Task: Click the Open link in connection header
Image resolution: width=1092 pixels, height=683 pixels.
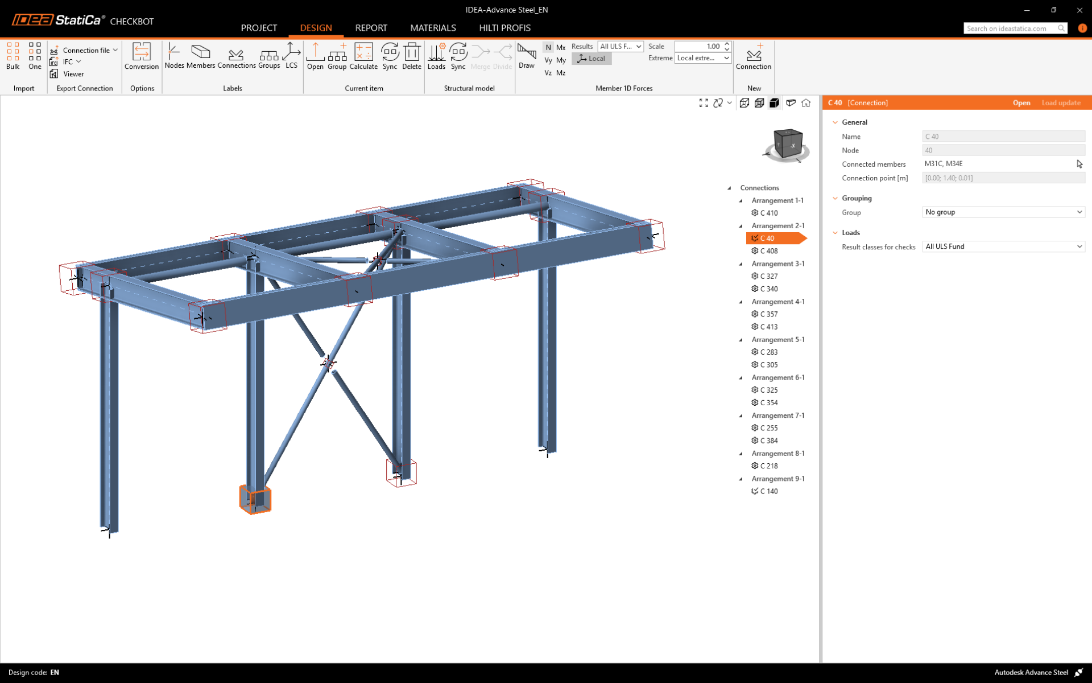Action: click(1021, 103)
